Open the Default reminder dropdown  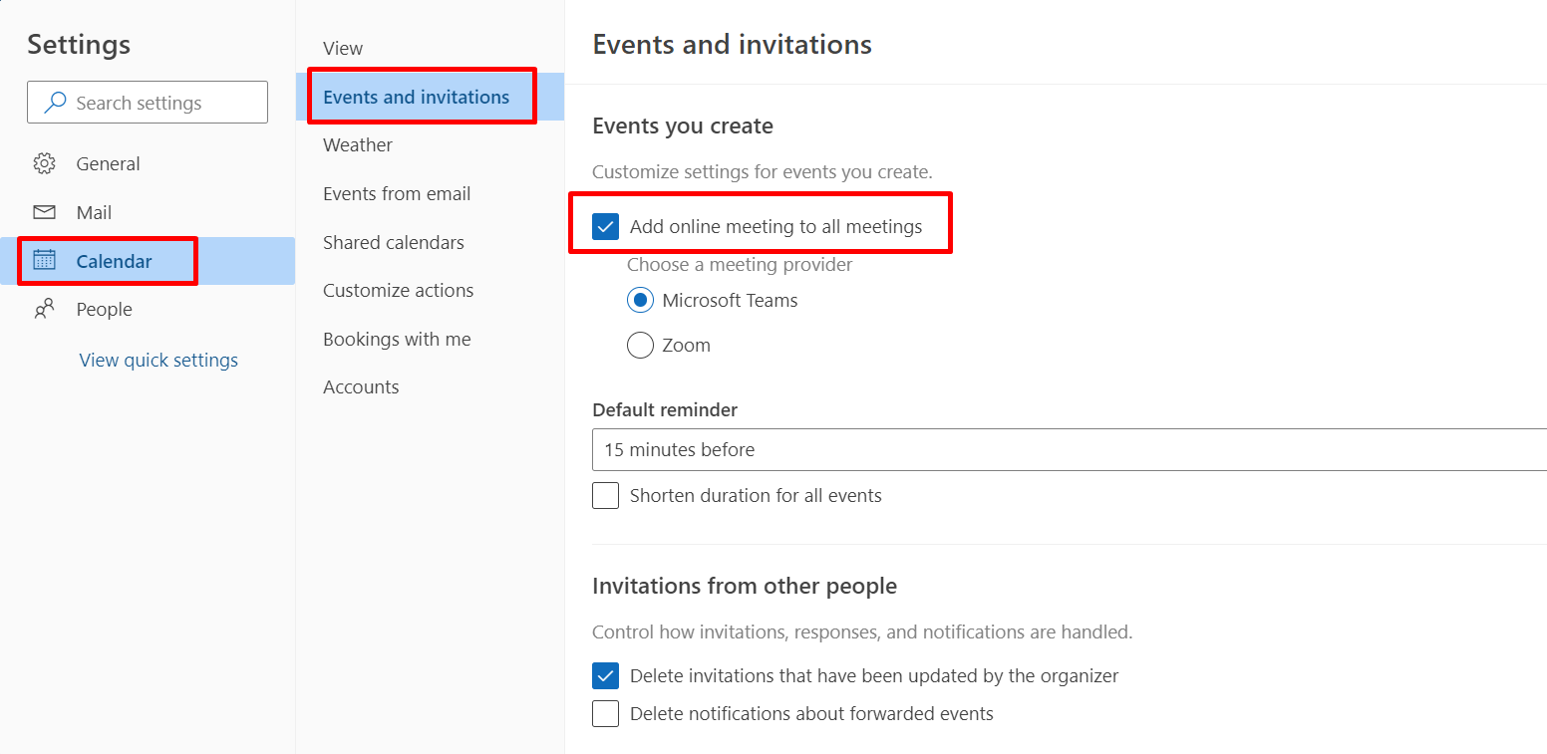tap(1069, 450)
